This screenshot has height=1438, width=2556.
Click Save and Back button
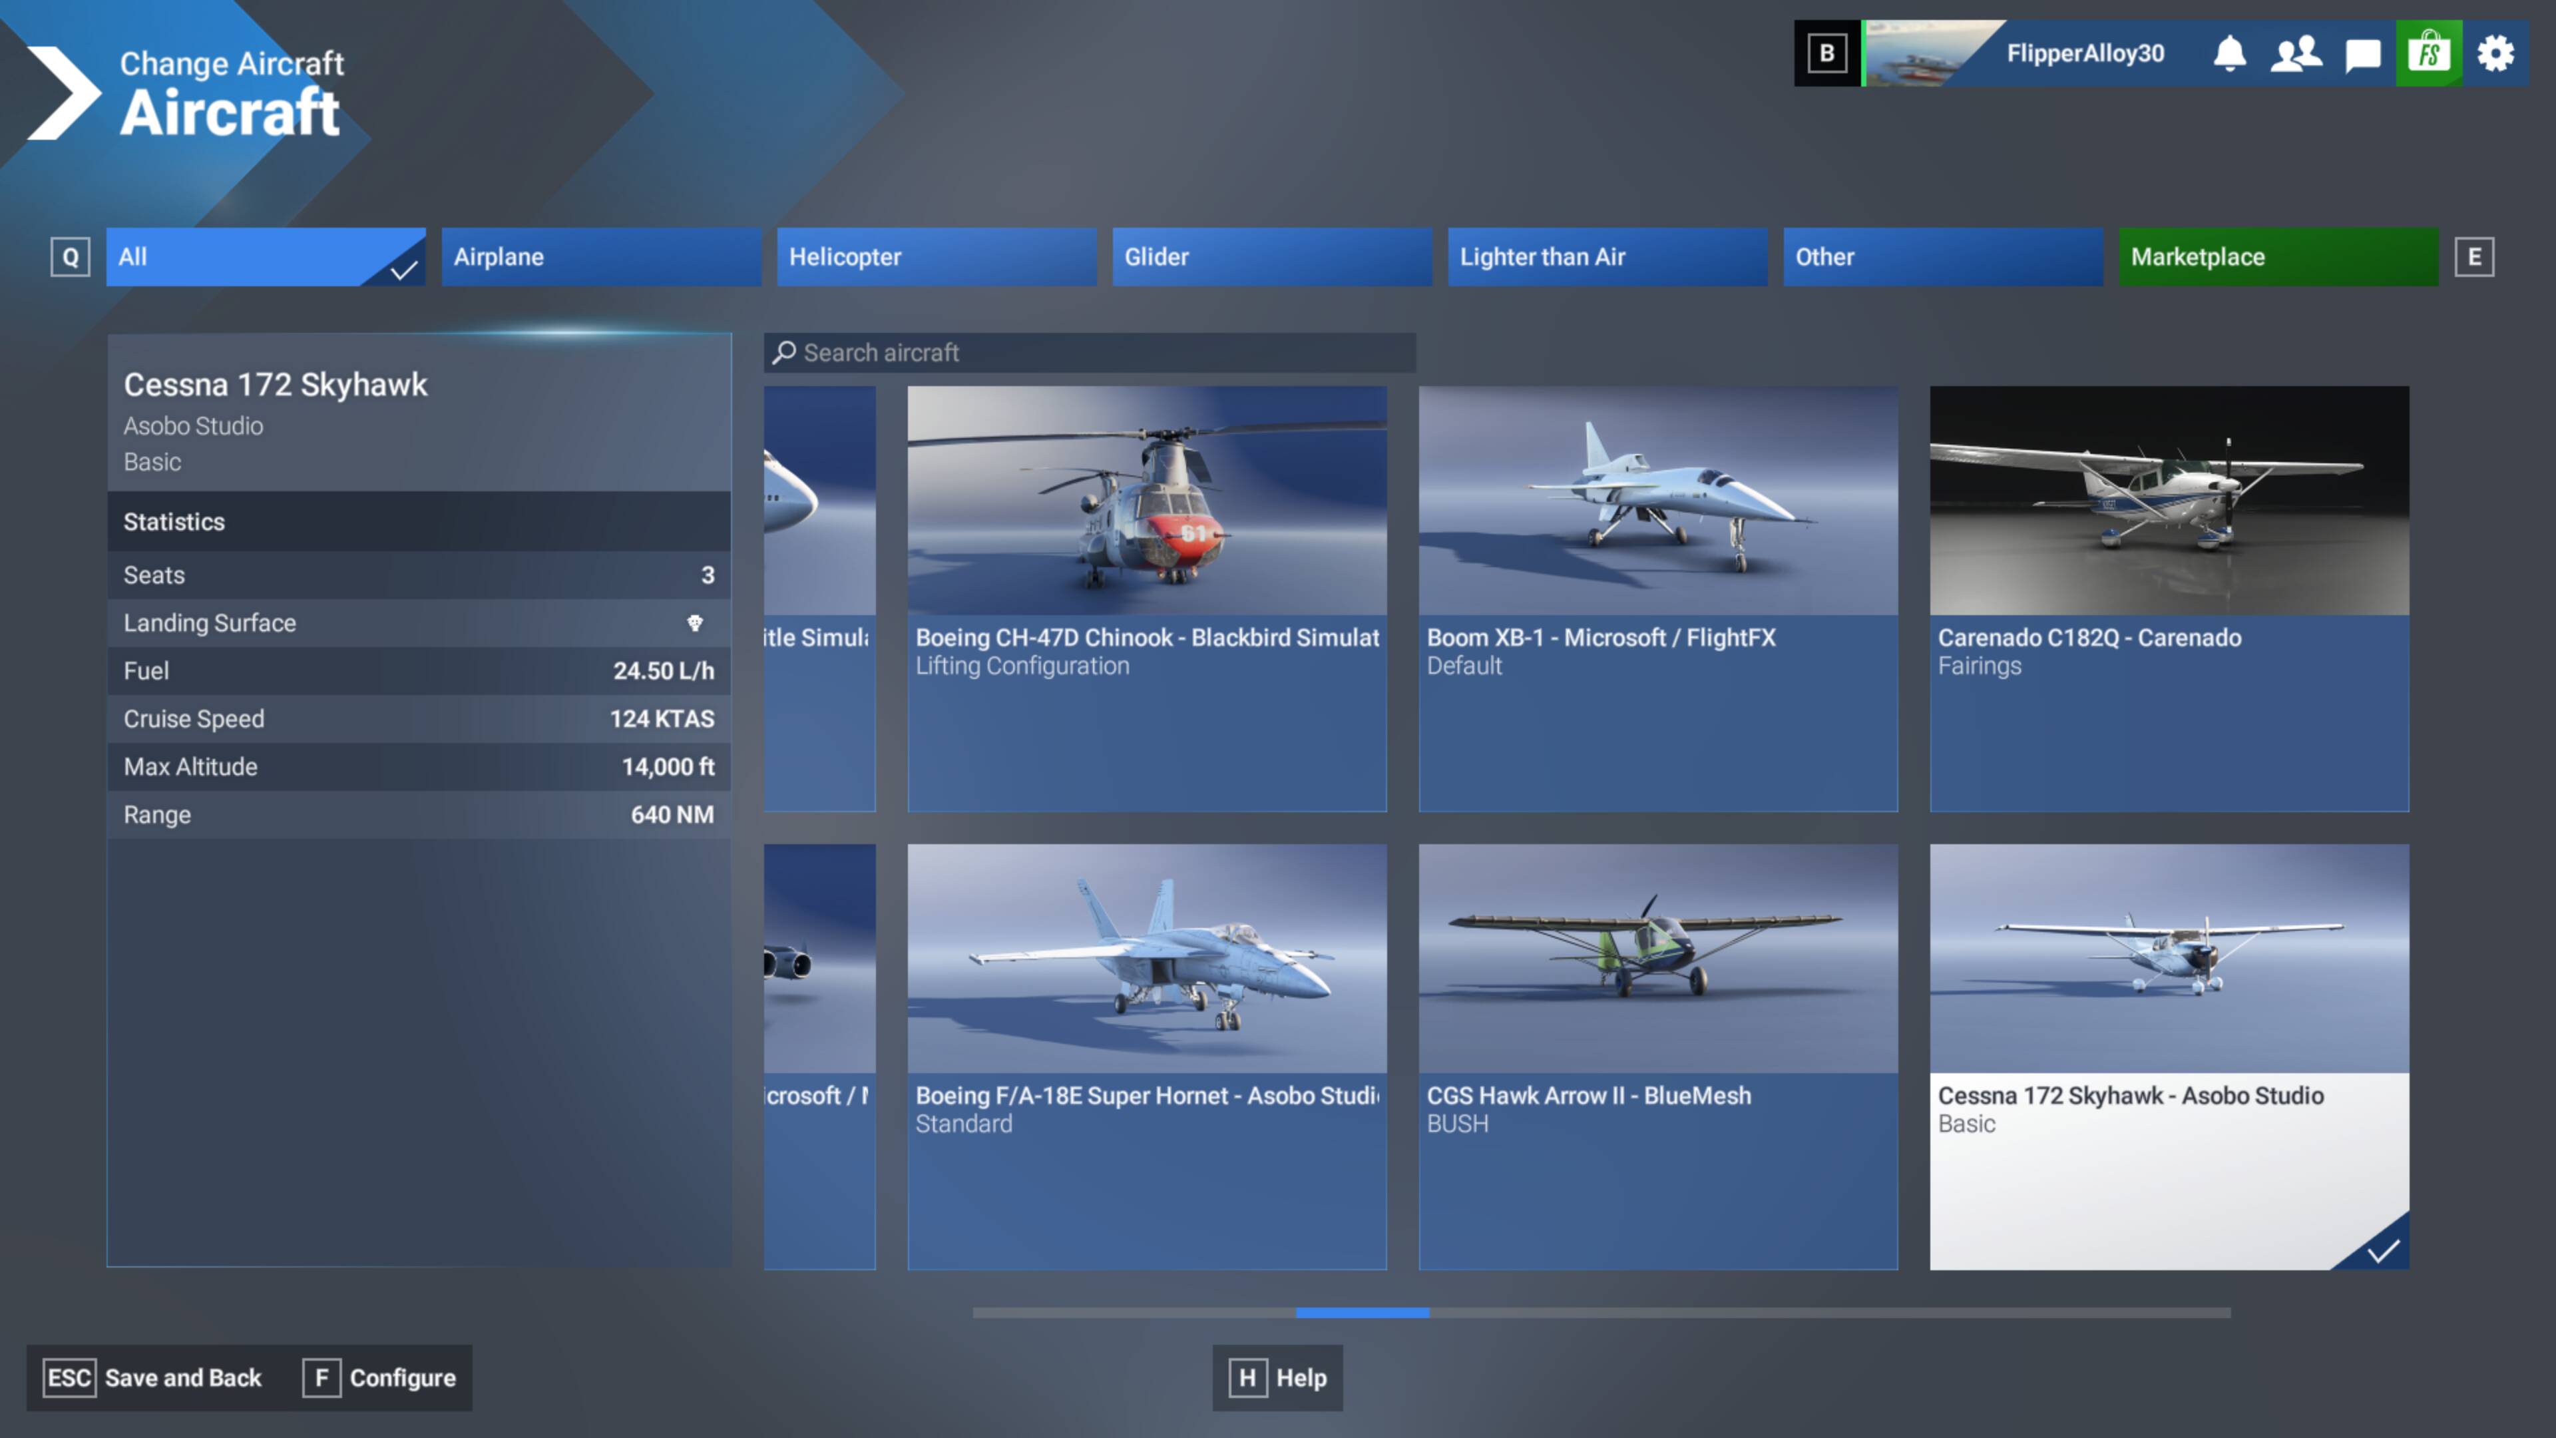point(153,1377)
